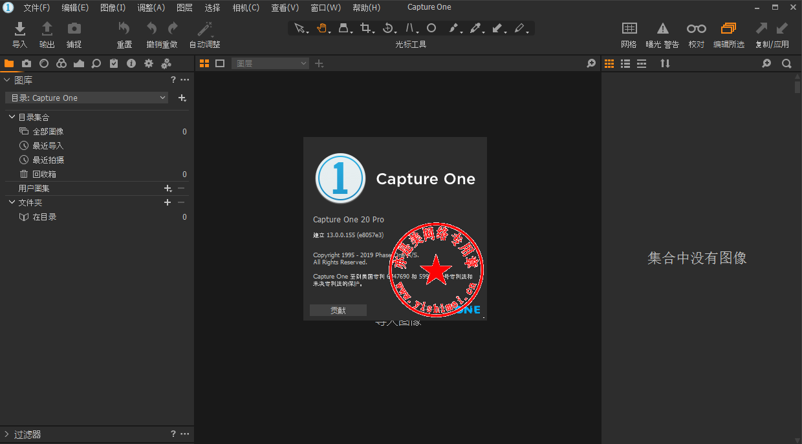Image resolution: width=802 pixels, height=444 pixels.
Task: Add a new User Collection (用户图集)
Action: 168,188
